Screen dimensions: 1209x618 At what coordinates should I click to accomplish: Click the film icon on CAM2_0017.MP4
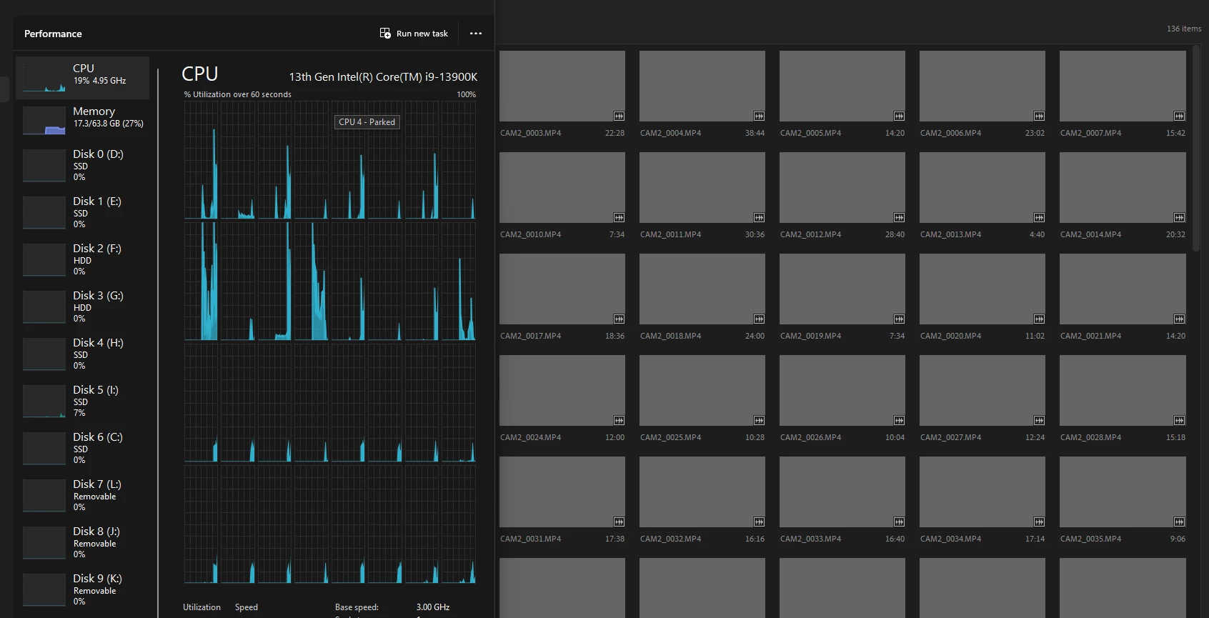pos(619,319)
